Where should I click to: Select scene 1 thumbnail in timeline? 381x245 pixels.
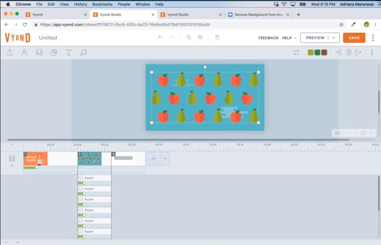(x=35, y=159)
